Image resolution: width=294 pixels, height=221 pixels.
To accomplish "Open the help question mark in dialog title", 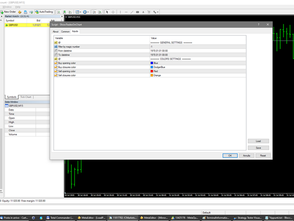I will coord(259,25).
